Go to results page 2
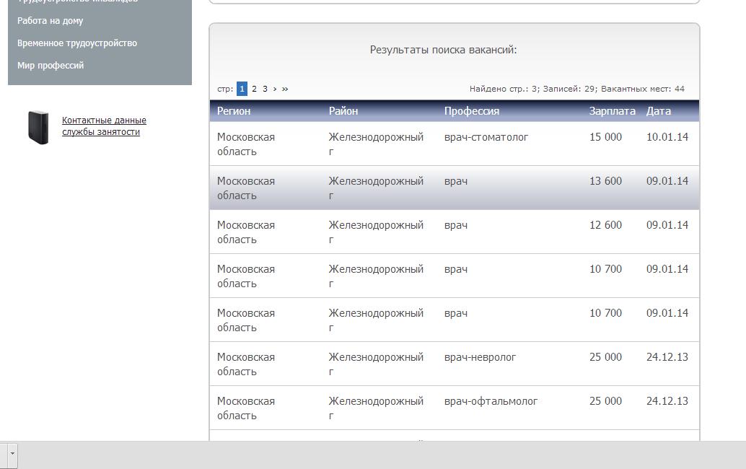Image resolution: width=746 pixels, height=469 pixels. point(254,89)
